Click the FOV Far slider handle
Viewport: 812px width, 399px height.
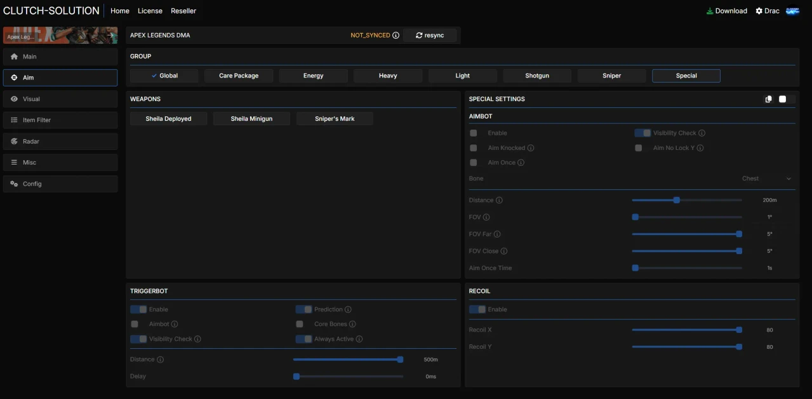[739, 234]
